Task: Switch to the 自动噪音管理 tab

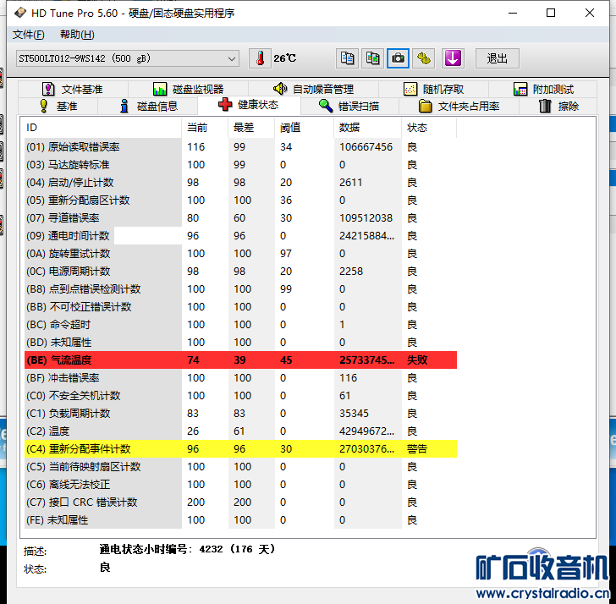Action: (313, 89)
